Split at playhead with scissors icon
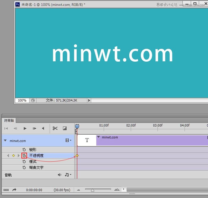Screen dimensions: 208x198 (x=55, y=128)
